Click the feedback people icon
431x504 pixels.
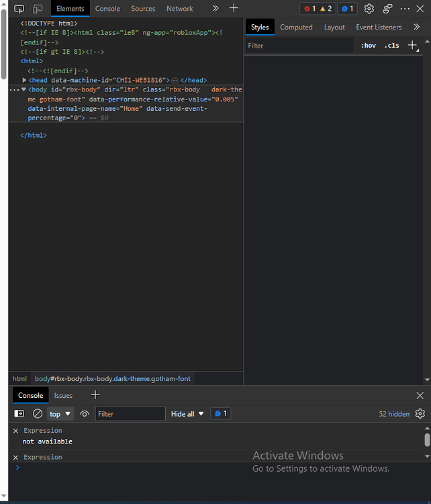click(387, 9)
